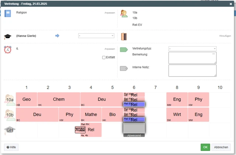
Task: Select the gray Abwesend block in period 6
Action: 134,129
